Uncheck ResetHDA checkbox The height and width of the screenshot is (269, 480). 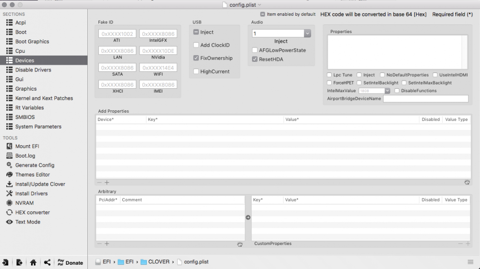click(x=255, y=59)
